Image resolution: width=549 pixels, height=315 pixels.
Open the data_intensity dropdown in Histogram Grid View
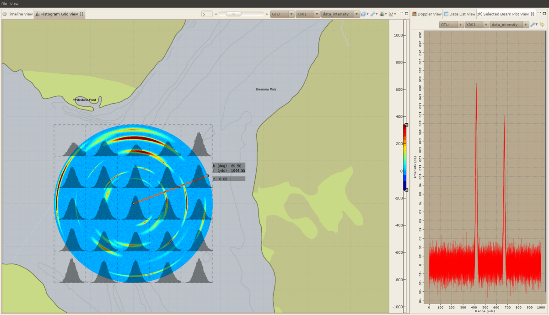click(x=340, y=14)
